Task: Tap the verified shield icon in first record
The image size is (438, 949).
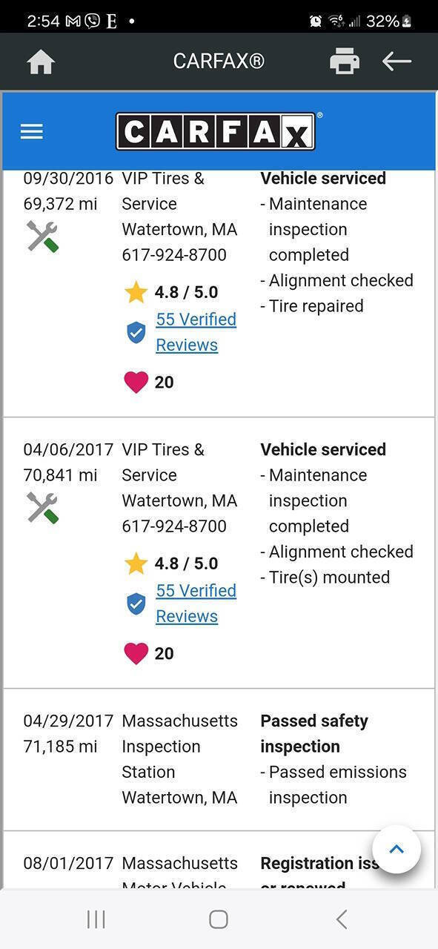Action: [136, 332]
